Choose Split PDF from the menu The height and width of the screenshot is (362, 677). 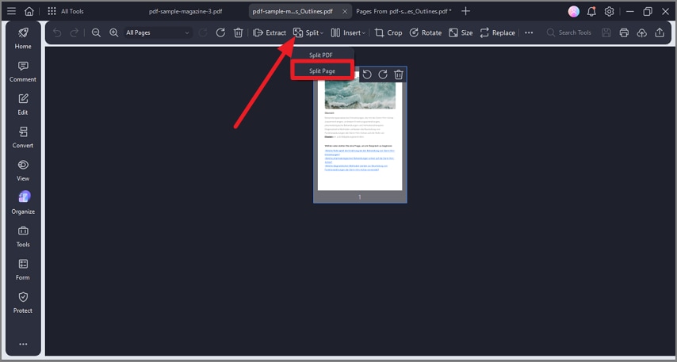[x=322, y=55]
